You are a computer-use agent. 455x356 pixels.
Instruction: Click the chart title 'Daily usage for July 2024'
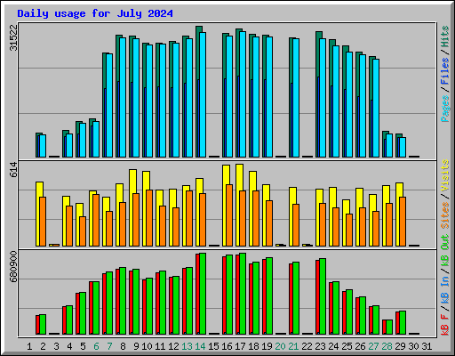pyautogui.click(x=95, y=13)
